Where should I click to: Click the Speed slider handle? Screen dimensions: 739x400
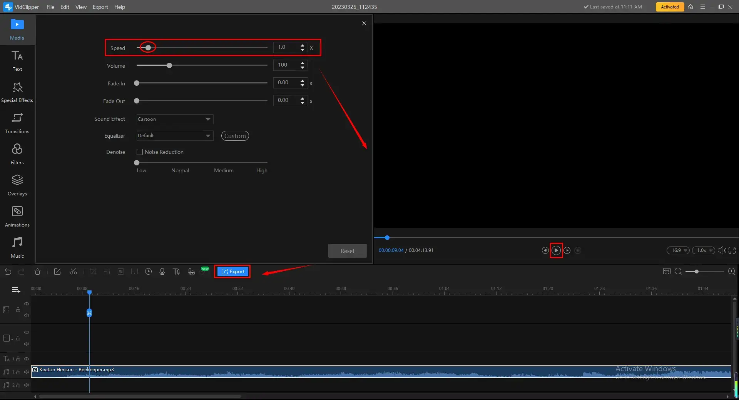(148, 48)
